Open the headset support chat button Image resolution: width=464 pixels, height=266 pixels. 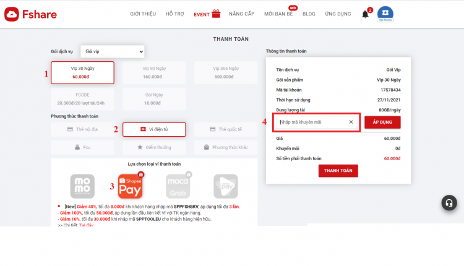(449, 203)
